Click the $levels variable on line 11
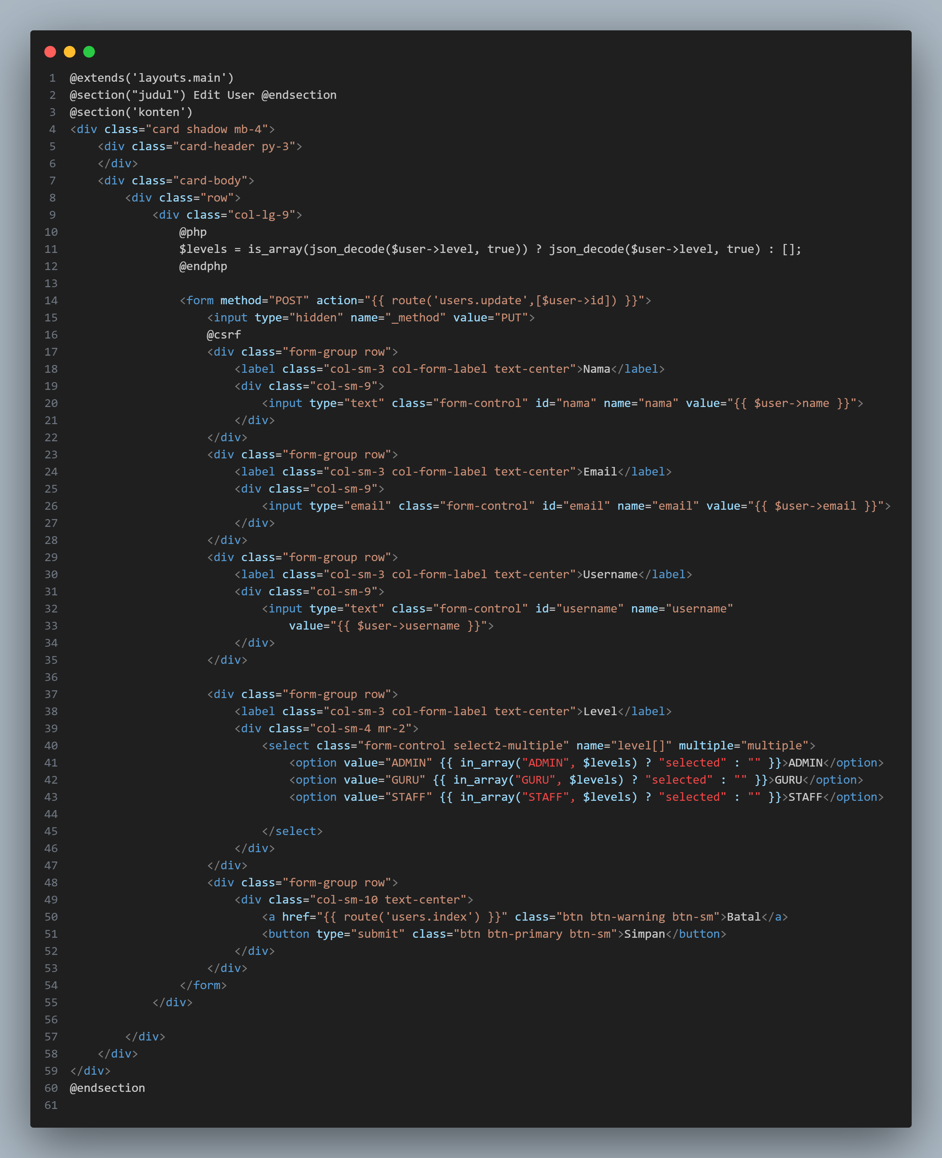 click(x=203, y=249)
